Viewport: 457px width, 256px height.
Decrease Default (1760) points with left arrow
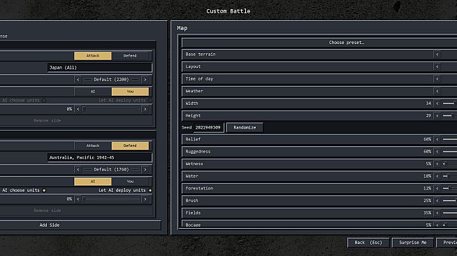tap(78, 169)
